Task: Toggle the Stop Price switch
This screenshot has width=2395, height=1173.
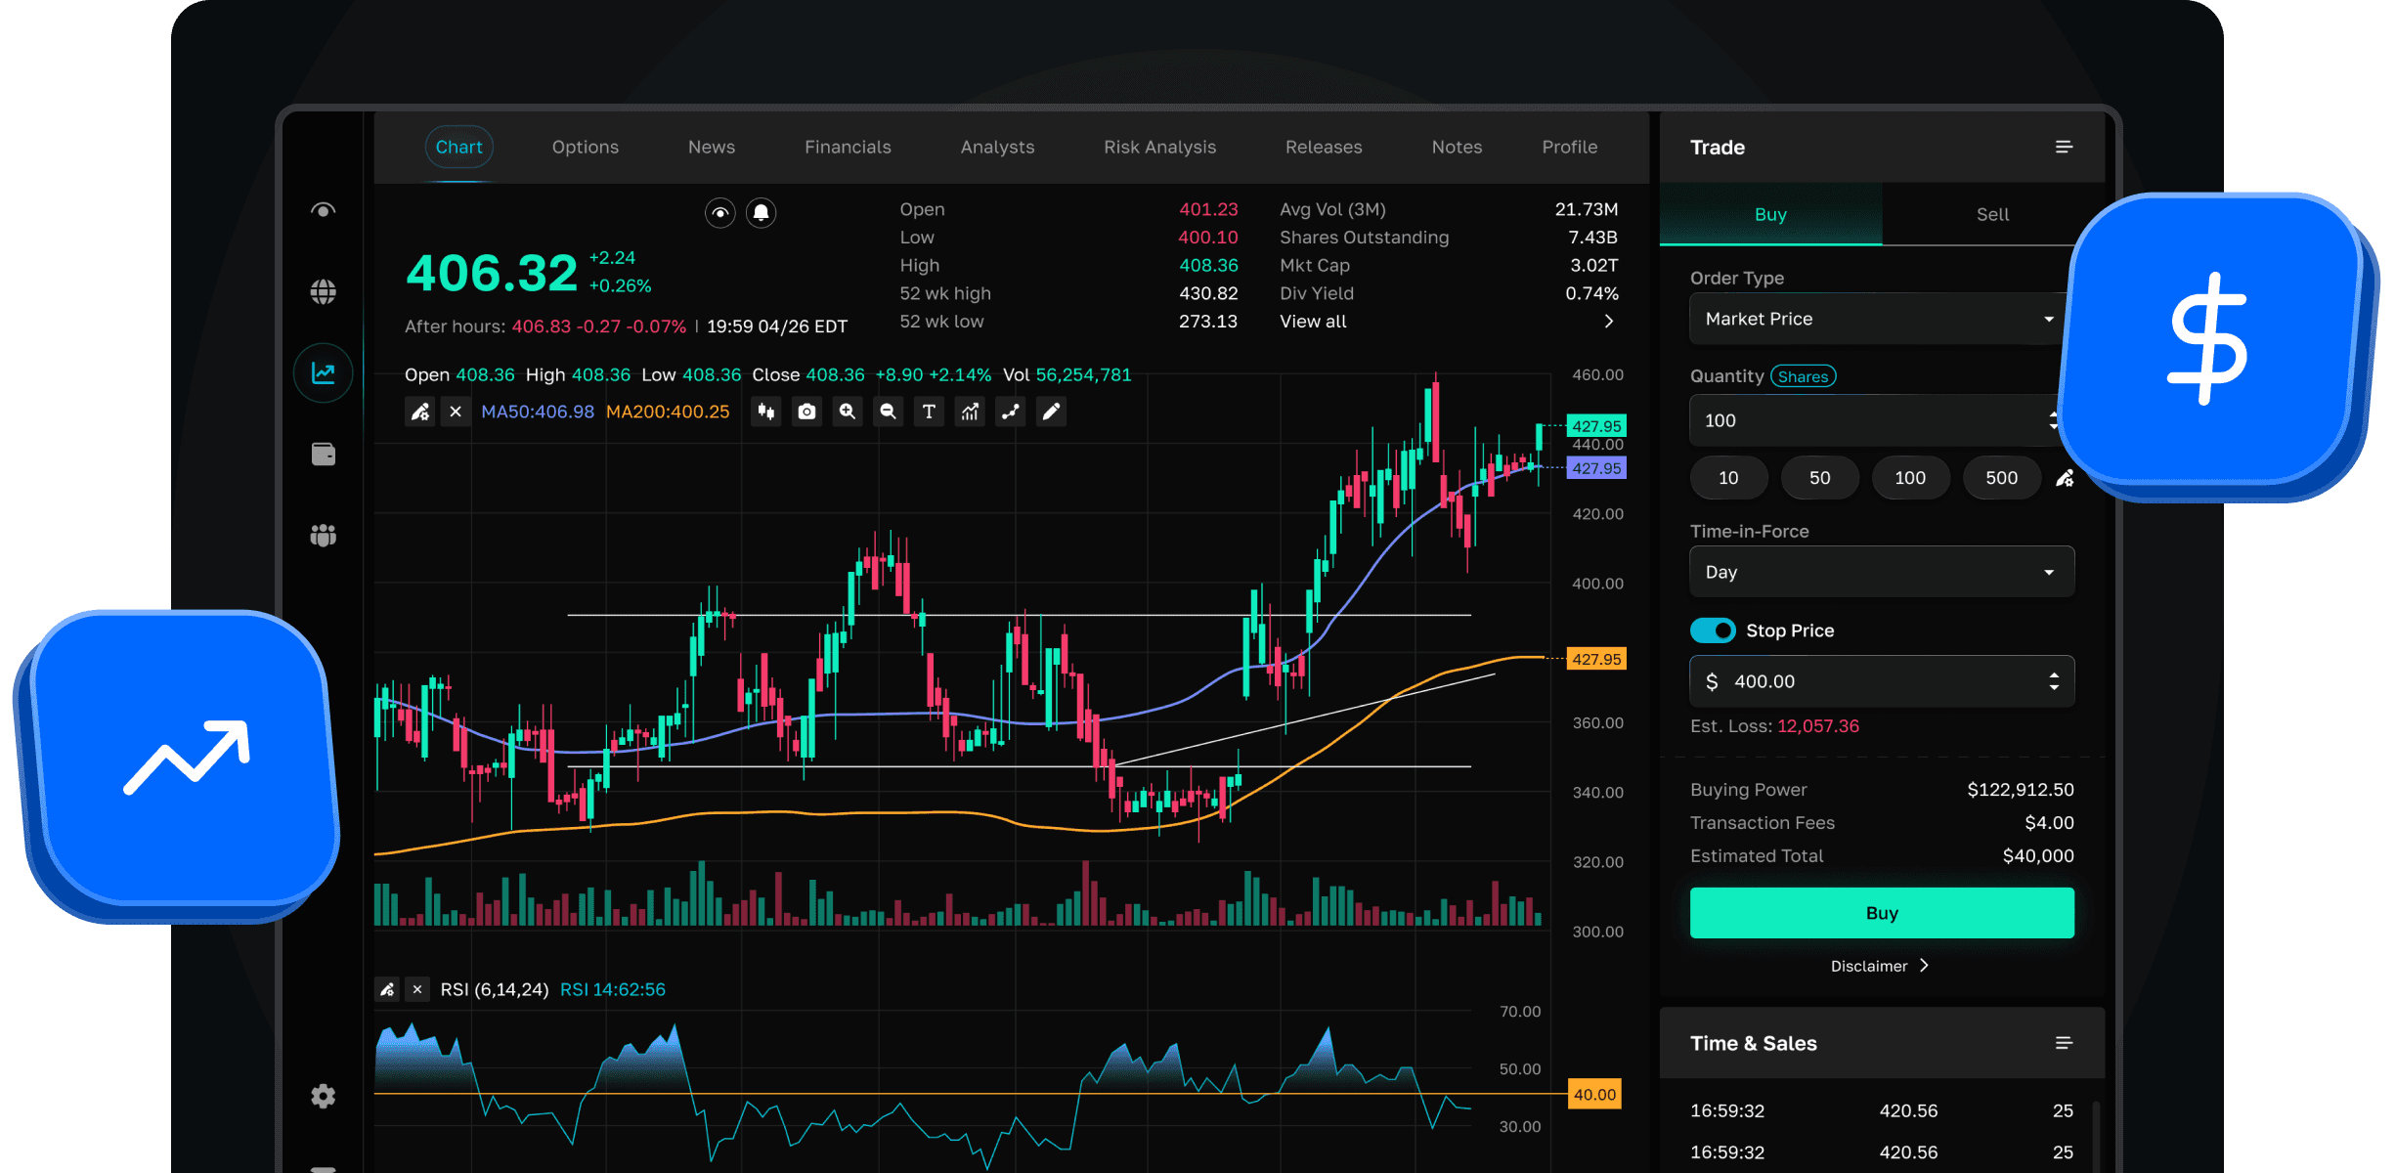Action: coord(1713,630)
